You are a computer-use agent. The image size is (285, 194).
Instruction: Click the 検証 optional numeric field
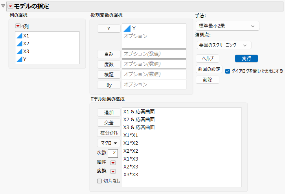click(154, 74)
